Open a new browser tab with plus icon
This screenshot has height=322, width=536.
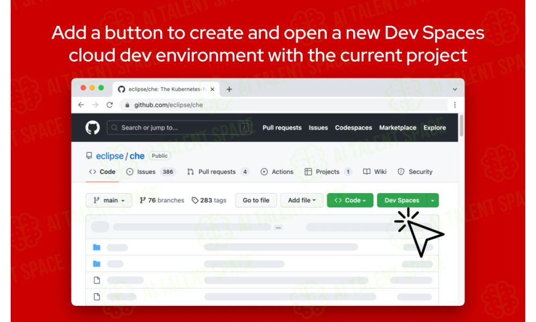pos(229,89)
